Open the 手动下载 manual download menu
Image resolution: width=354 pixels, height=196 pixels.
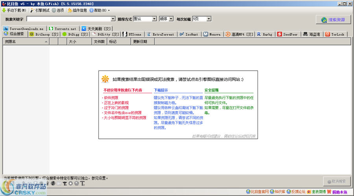[15, 10]
